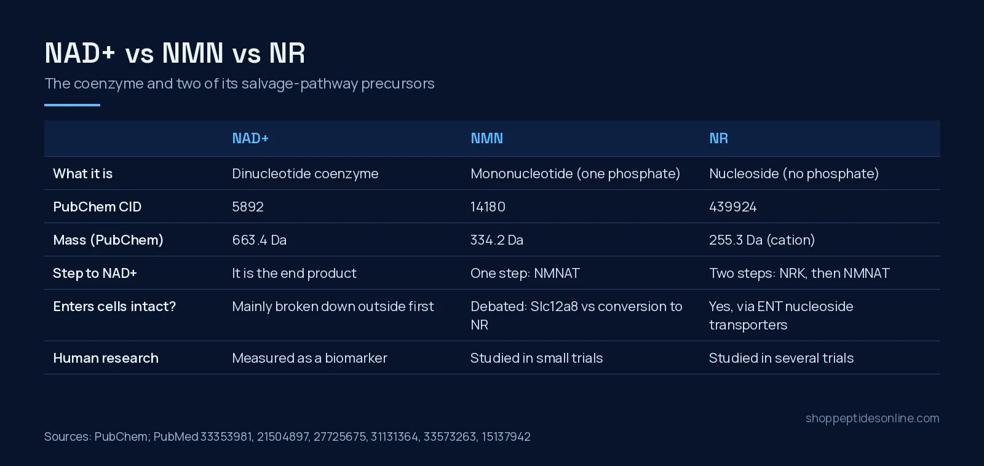
Task: Click the subtitle about salvage-pathway precursors
Action: coord(239,84)
